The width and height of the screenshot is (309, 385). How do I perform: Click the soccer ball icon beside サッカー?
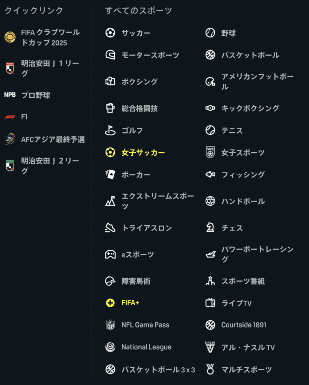click(110, 33)
